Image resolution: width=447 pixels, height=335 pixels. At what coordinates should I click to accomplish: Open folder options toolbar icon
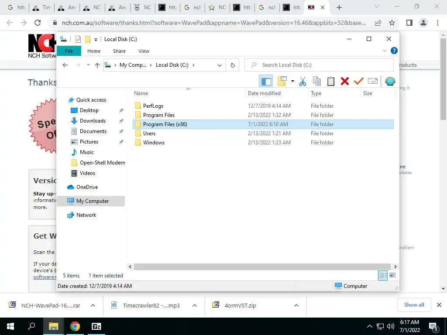click(x=282, y=81)
